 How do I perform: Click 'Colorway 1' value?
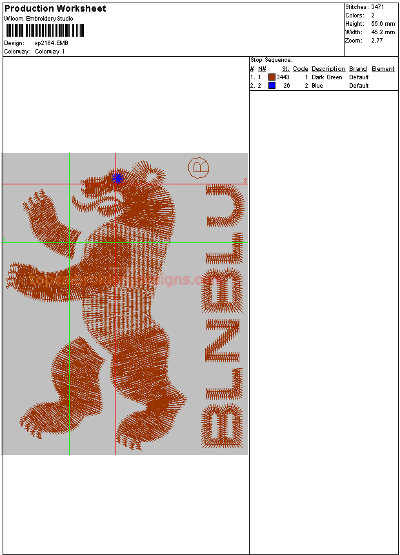[x=50, y=52]
